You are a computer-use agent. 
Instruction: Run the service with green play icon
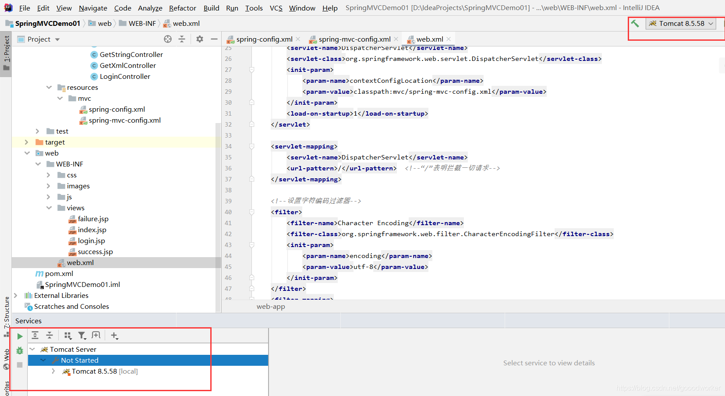pos(20,336)
